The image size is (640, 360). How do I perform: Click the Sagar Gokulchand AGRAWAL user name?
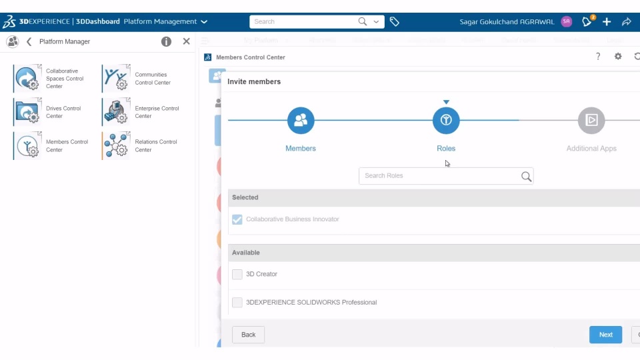[507, 21]
